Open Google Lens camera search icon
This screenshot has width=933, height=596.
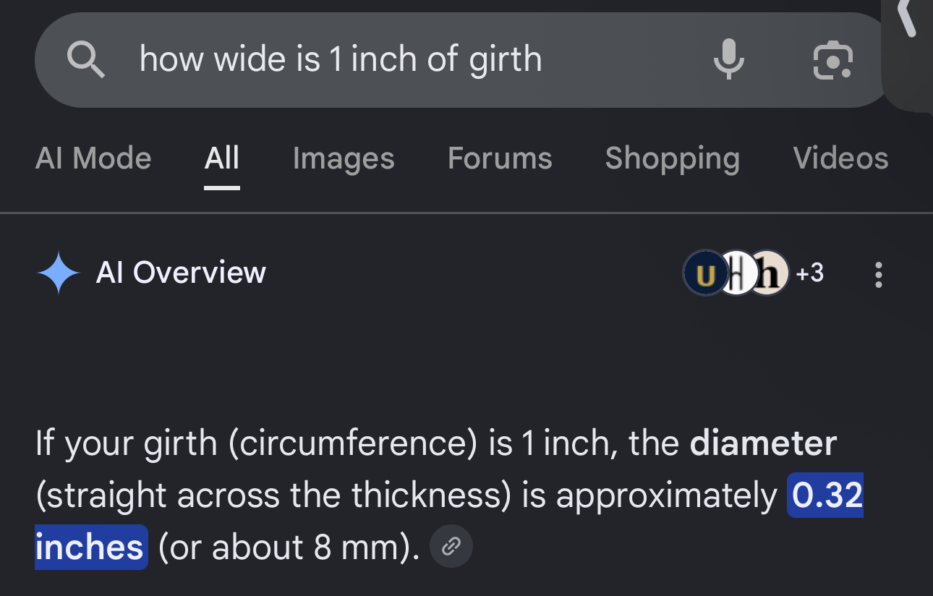click(833, 60)
